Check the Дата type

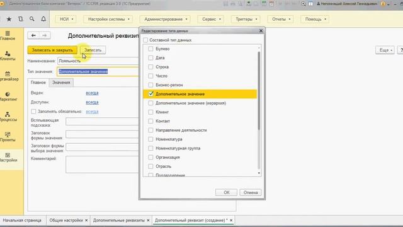point(150,57)
